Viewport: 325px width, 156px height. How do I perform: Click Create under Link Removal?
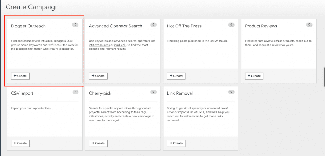pyautogui.click(x=176, y=143)
